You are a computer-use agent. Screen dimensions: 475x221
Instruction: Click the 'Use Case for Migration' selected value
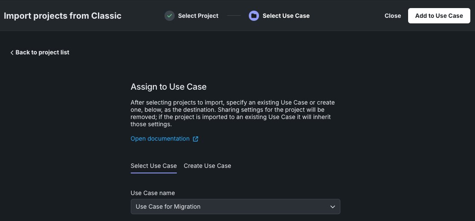(x=168, y=207)
